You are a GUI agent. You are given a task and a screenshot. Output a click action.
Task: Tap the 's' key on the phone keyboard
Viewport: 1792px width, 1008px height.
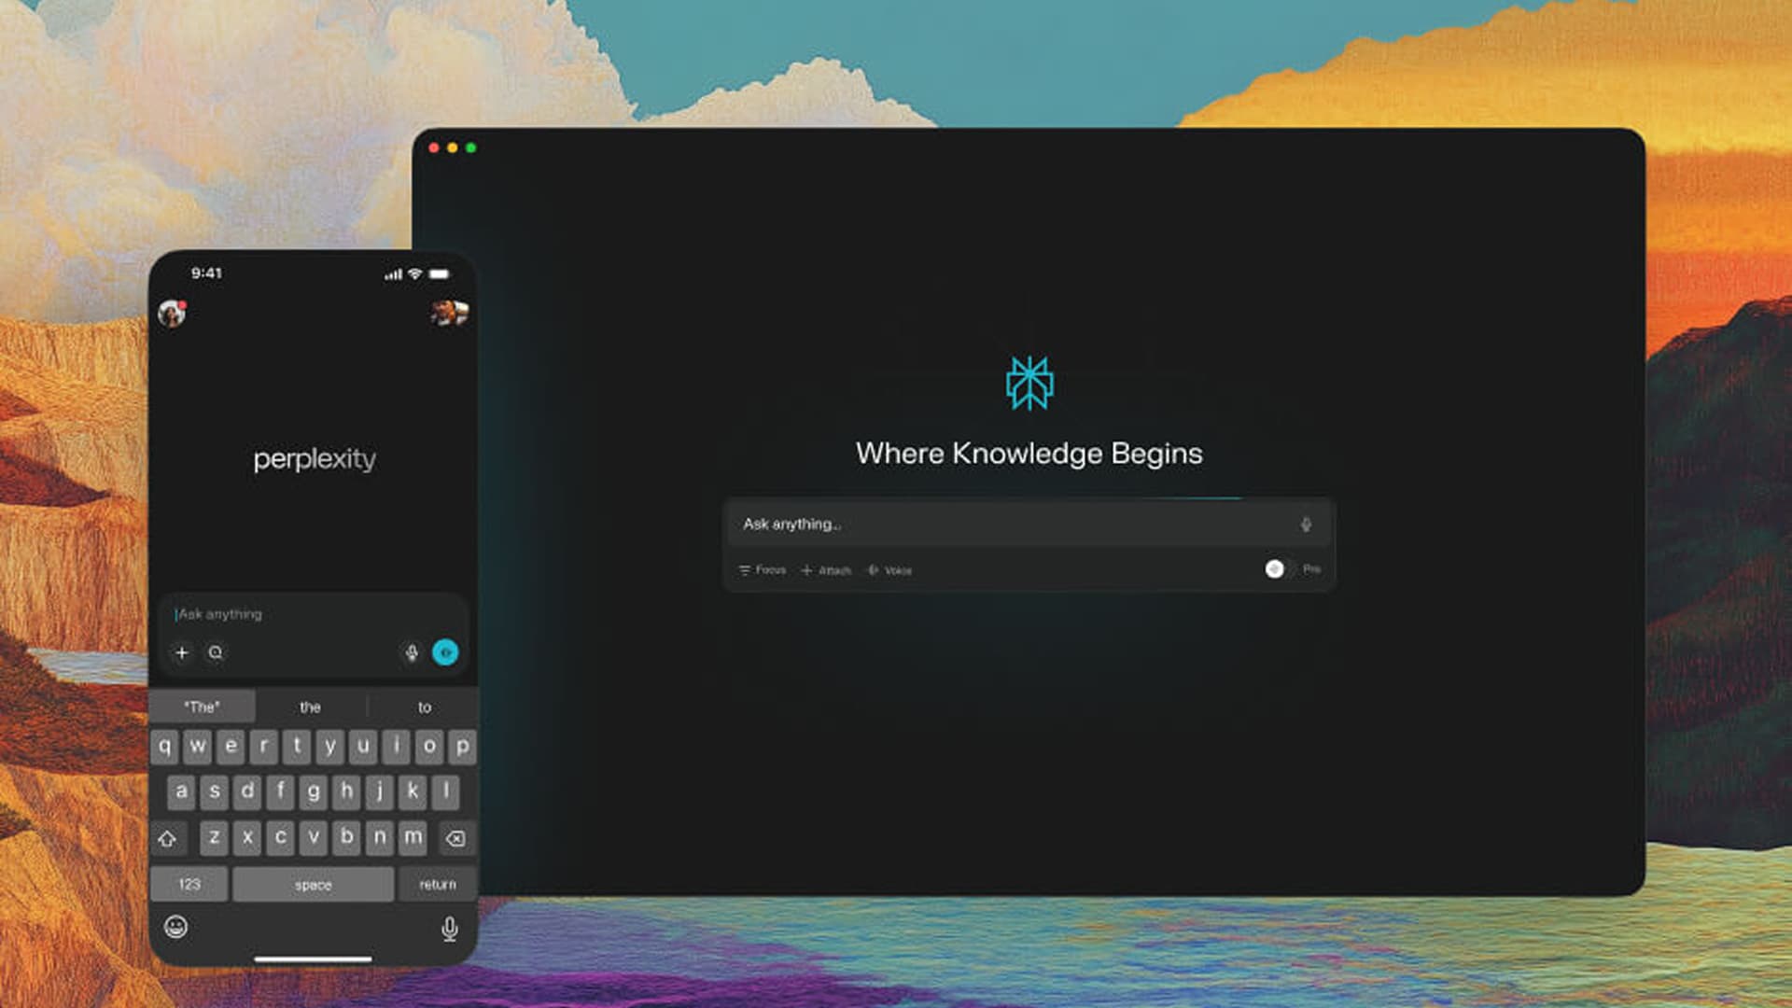[215, 792]
